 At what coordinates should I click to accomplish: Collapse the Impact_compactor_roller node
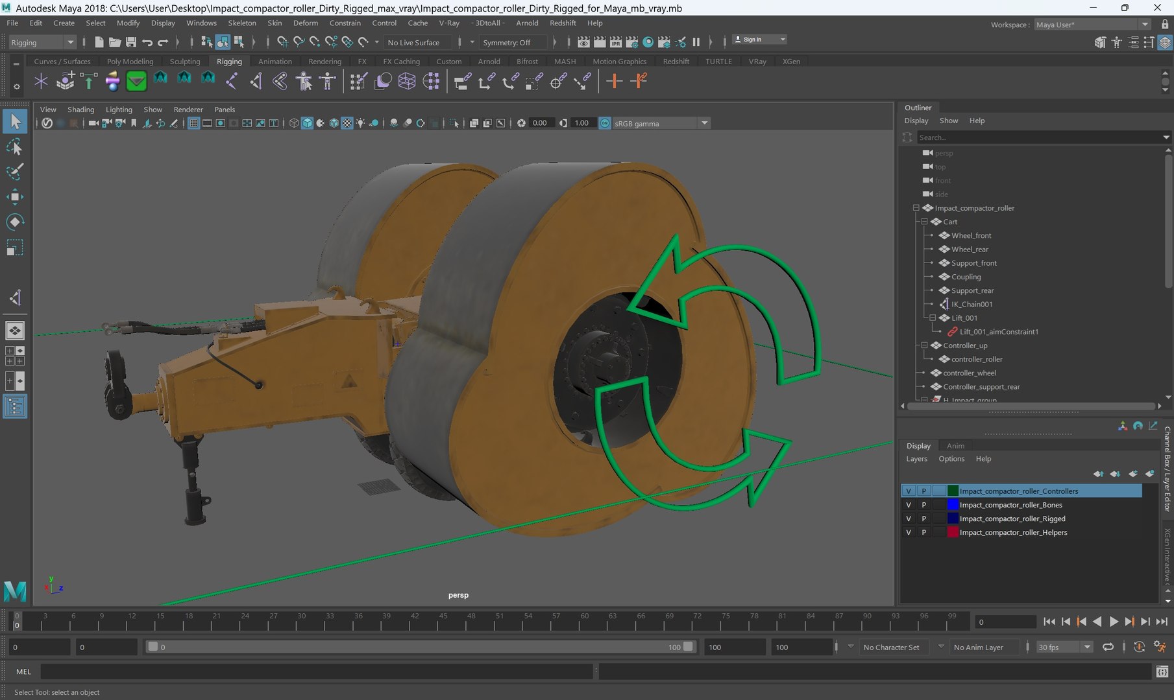pyautogui.click(x=916, y=208)
